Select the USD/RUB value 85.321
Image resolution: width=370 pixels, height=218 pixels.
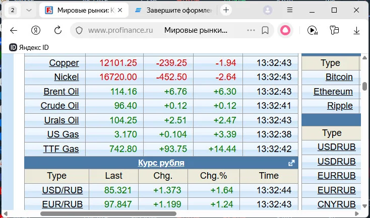pyautogui.click(x=118, y=190)
